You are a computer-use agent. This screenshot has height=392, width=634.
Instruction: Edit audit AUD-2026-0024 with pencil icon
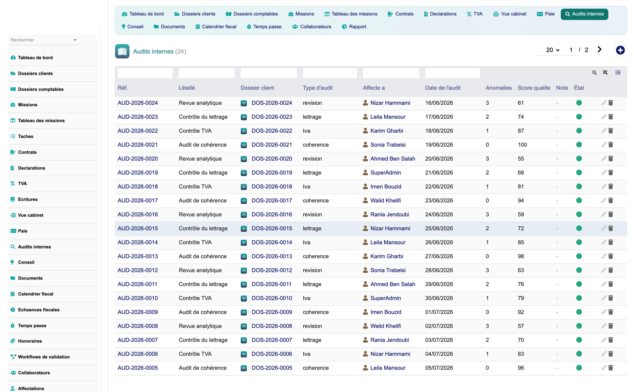point(603,103)
